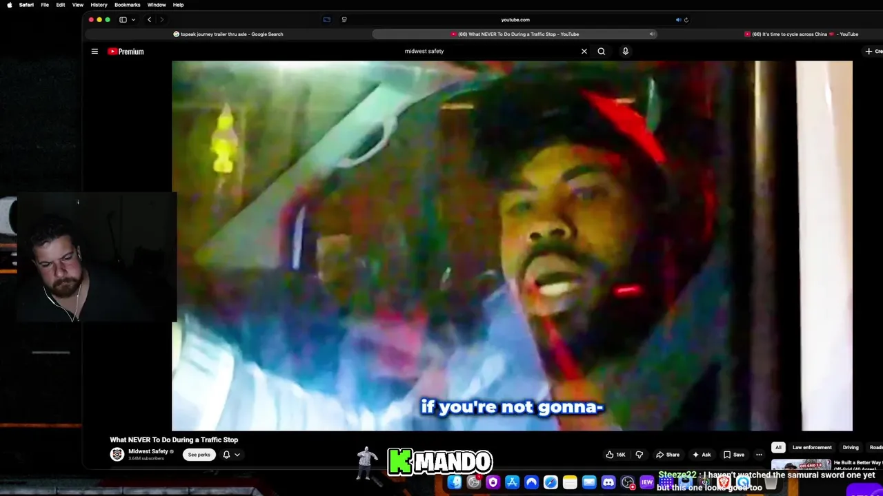Open the File menu
This screenshot has height=496, width=883.
coord(44,5)
